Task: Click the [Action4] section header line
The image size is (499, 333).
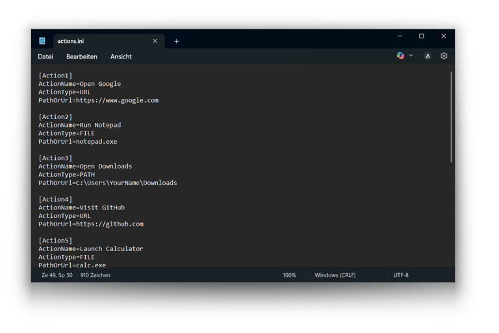Action: (x=55, y=200)
